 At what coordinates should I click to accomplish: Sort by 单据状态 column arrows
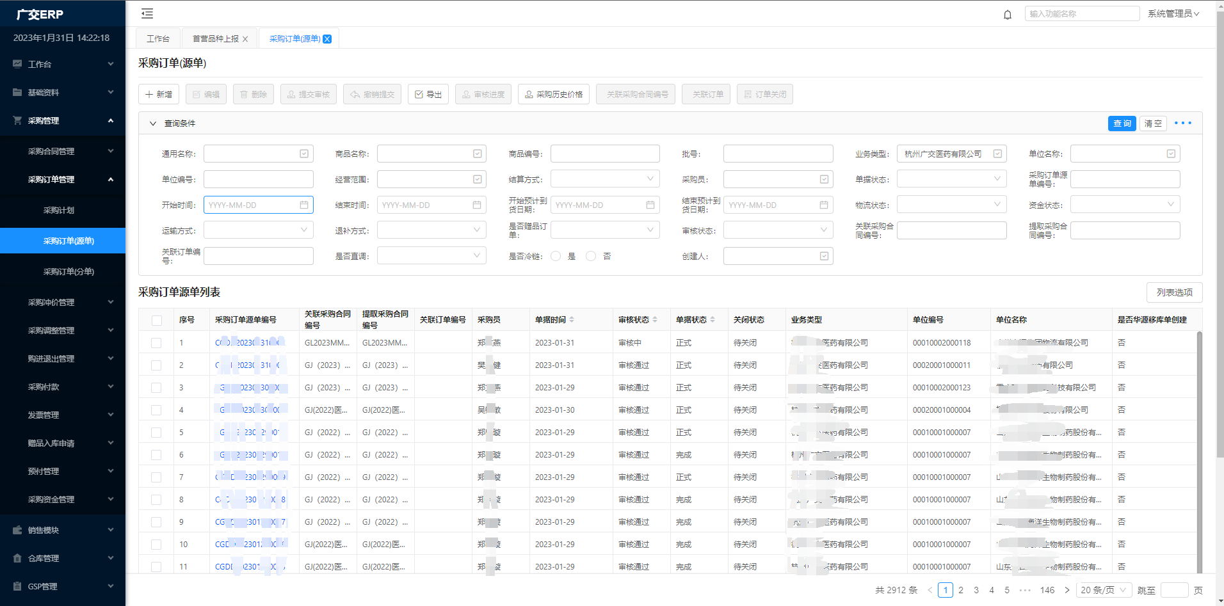pos(713,319)
